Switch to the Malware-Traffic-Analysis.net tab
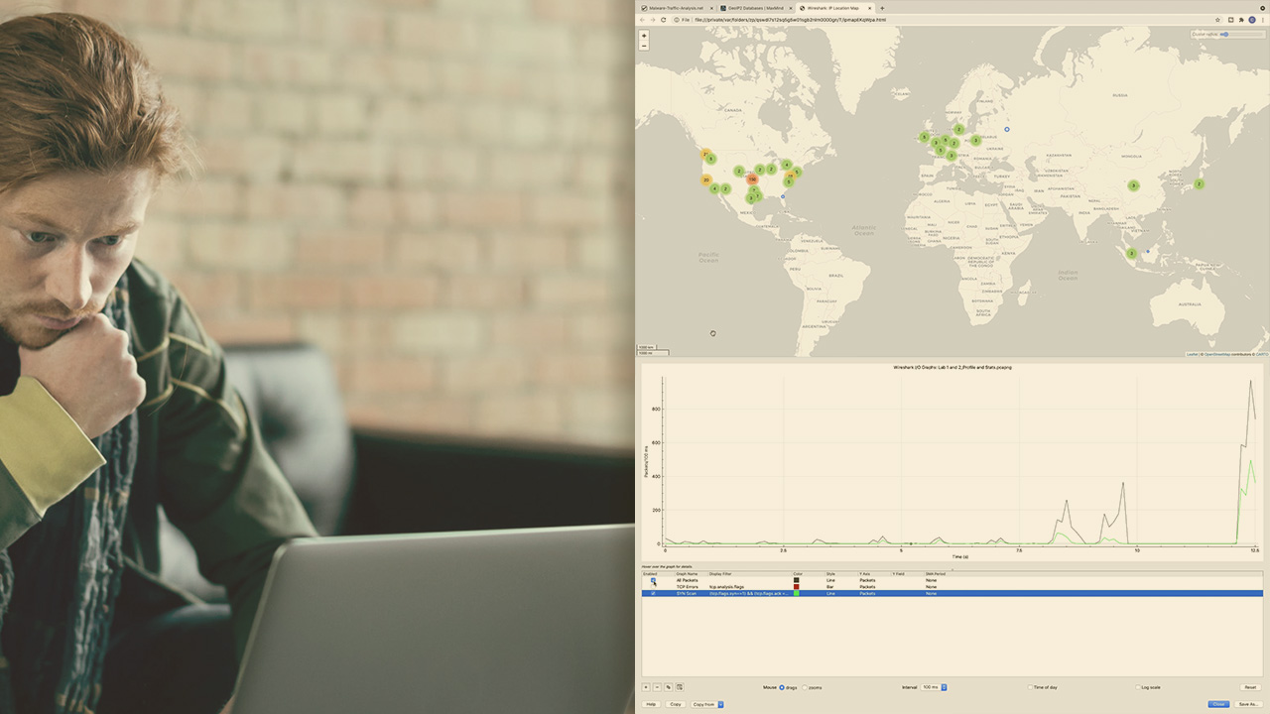Viewport: 1270px width, 714px height. [x=676, y=8]
